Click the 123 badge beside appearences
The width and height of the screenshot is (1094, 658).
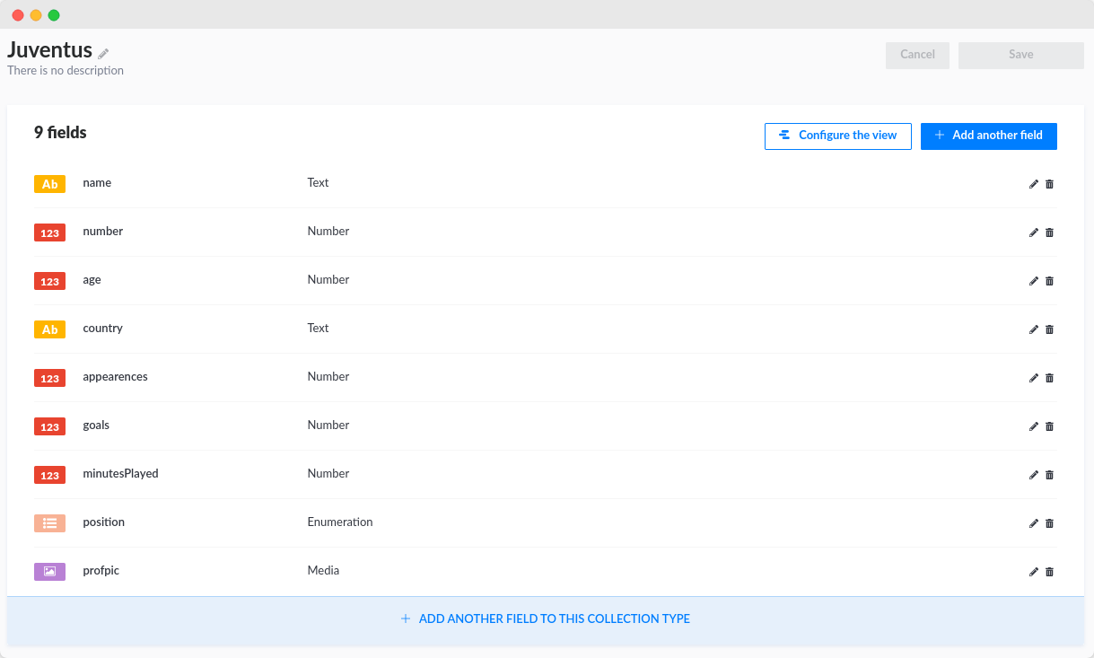[49, 378]
